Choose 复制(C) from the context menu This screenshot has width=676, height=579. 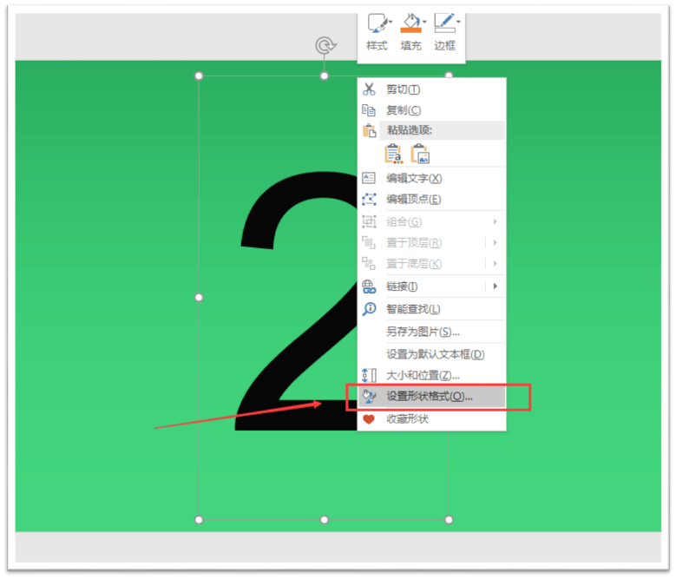[x=431, y=110]
